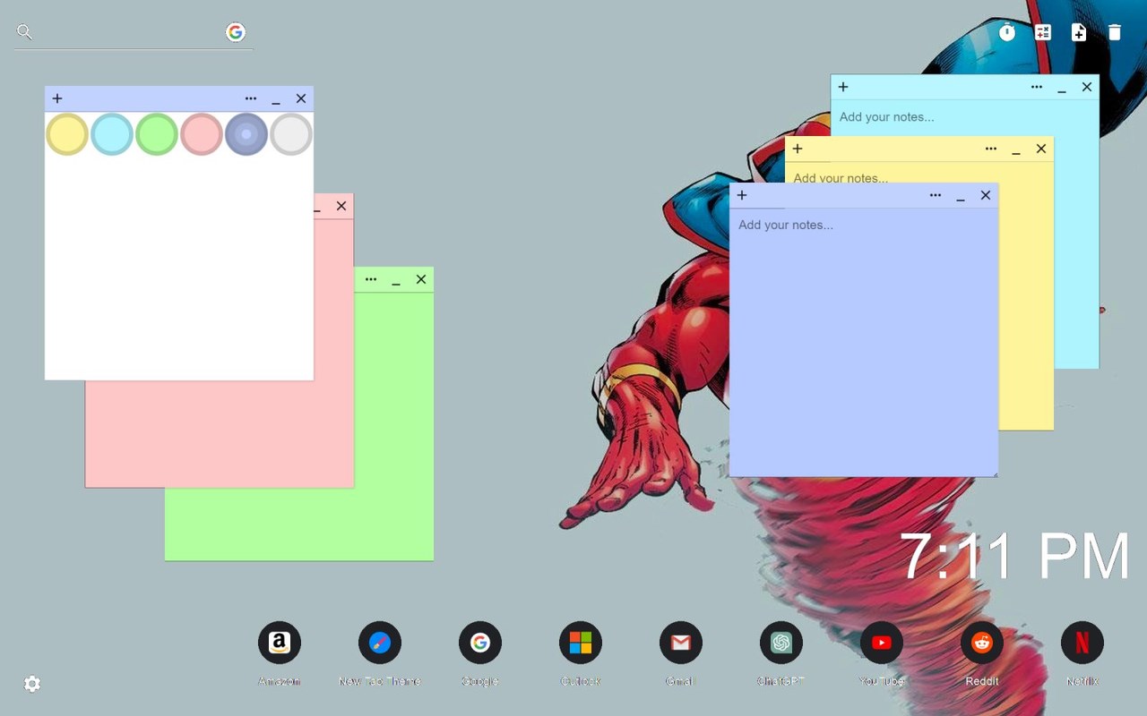Minimize the pink note

pos(317,209)
